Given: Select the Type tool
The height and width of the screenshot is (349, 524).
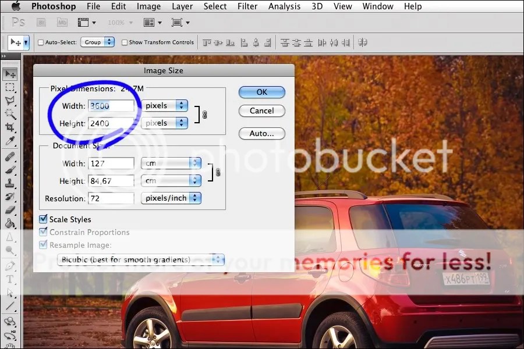Looking at the screenshot, I should pos(10,279).
